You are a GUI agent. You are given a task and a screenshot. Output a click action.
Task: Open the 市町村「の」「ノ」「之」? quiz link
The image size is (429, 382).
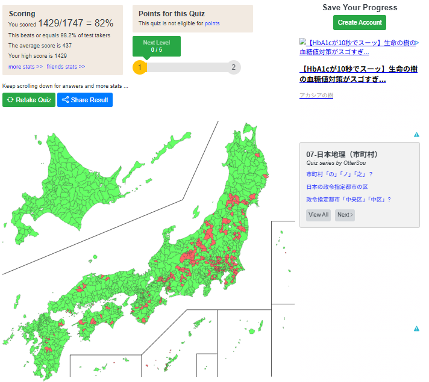[x=339, y=174]
